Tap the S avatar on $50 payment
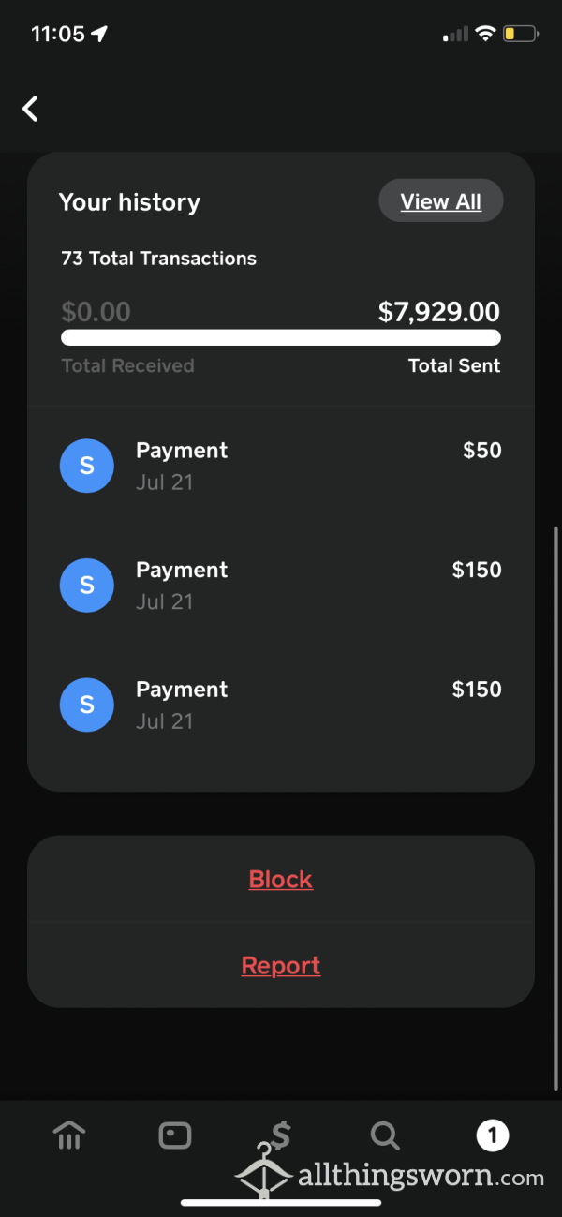 (87, 466)
